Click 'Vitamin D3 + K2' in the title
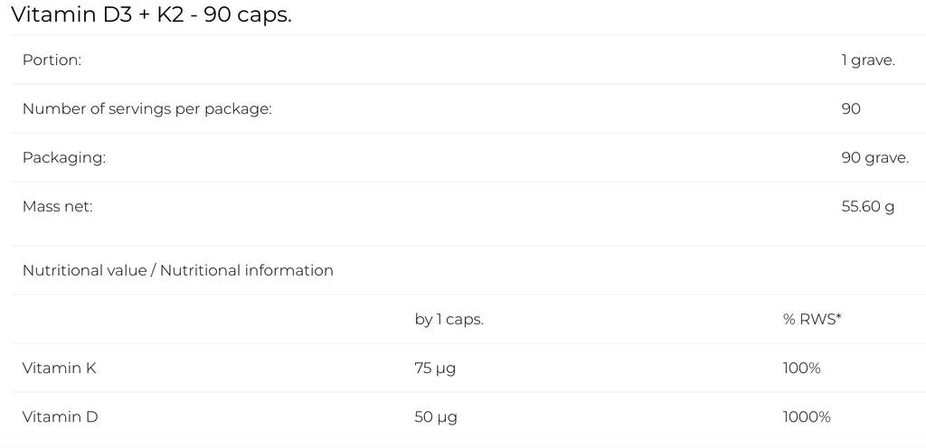This screenshot has height=448, width=926. coord(96,14)
